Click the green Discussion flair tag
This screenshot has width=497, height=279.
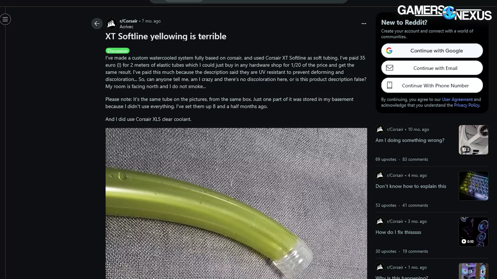click(117, 51)
